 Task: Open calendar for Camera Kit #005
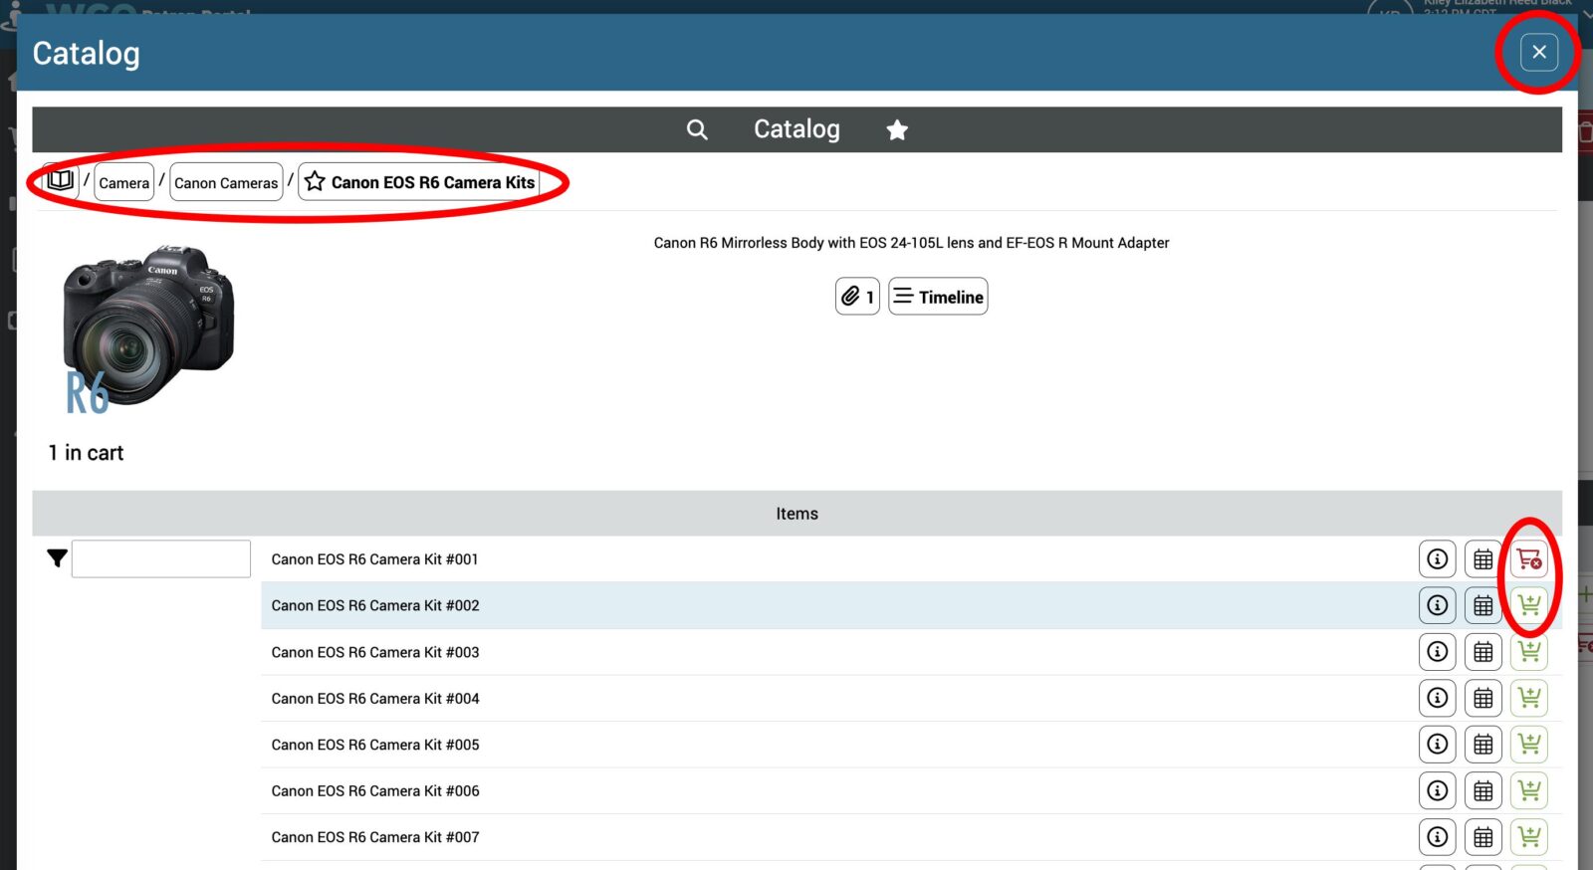pos(1482,745)
